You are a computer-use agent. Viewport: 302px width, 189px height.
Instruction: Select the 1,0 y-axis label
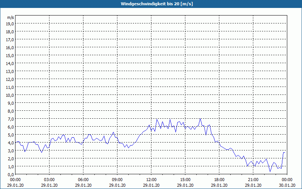(11, 166)
